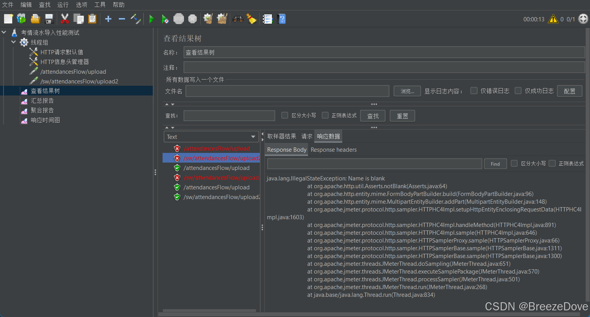Click the remote engine status icon
Image resolution: width=590 pixels, height=317 pixels.
[583, 19]
